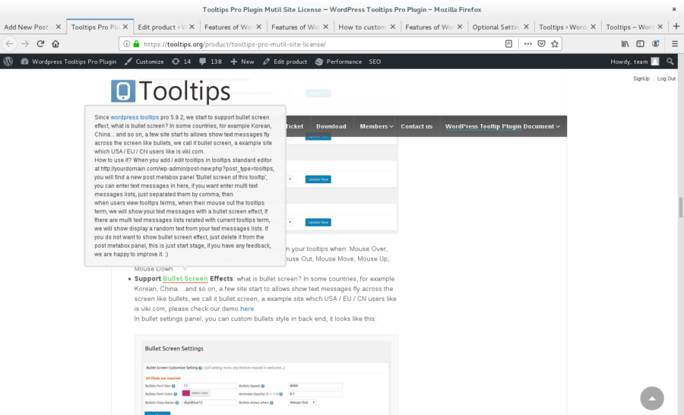Close the Optional Settin tab
684x415 pixels.
pos(526,27)
